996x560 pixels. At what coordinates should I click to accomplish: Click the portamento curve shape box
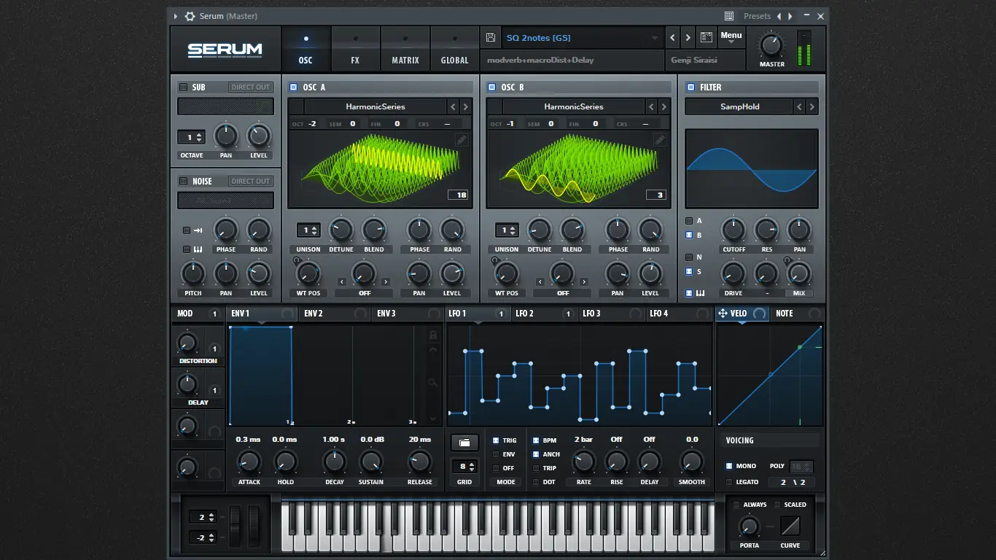[790, 525]
